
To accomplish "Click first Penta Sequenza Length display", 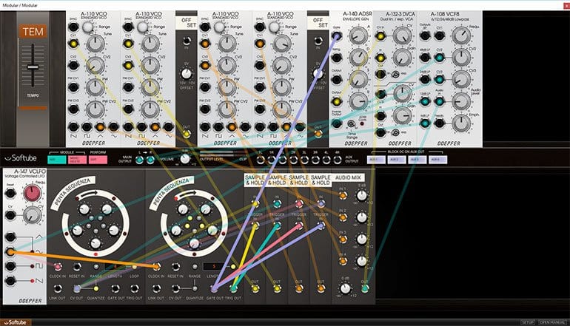I will pyautogui.click(x=115, y=267).
